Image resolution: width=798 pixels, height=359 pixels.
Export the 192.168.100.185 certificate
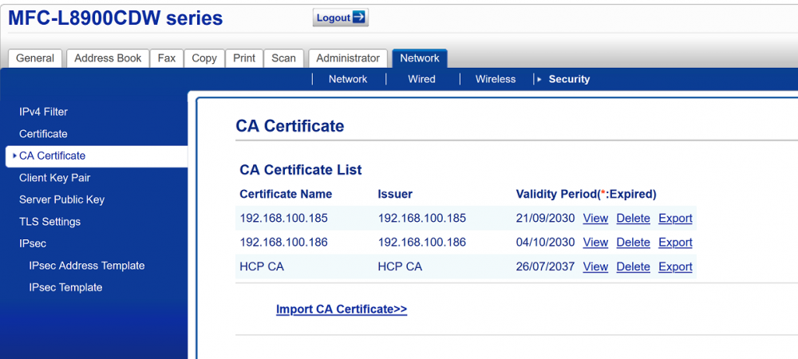click(x=675, y=218)
